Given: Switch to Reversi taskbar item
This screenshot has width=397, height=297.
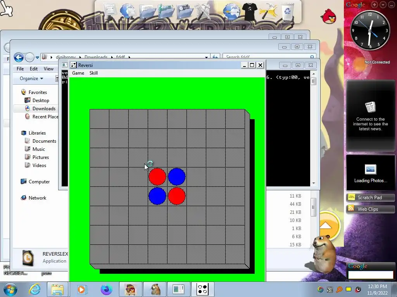Looking at the screenshot, I should point(202,289).
